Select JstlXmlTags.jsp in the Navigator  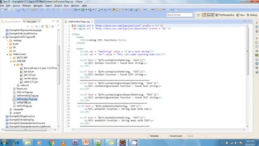pos(24,106)
